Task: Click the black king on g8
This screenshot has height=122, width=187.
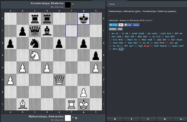Action: coord(84,19)
